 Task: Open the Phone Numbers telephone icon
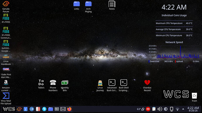click(x=53, y=83)
